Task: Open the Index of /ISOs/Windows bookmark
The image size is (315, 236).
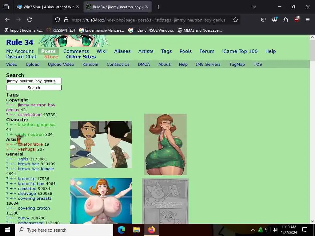Action: pyautogui.click(x=151, y=30)
